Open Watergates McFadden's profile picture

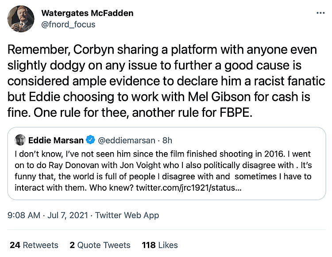pyautogui.click(x=21, y=19)
